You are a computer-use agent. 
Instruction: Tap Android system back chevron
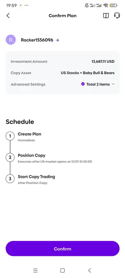click(90, 270)
